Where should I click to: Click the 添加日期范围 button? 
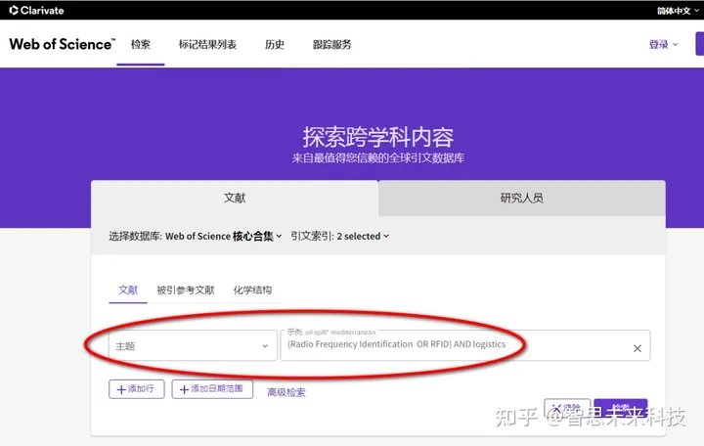pos(212,389)
